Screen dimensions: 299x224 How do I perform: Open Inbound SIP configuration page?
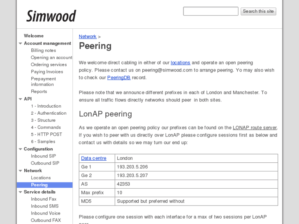coord(44,156)
